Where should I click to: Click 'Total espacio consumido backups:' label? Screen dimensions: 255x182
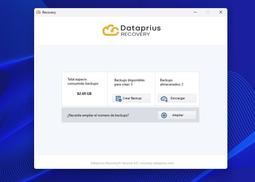(x=83, y=81)
